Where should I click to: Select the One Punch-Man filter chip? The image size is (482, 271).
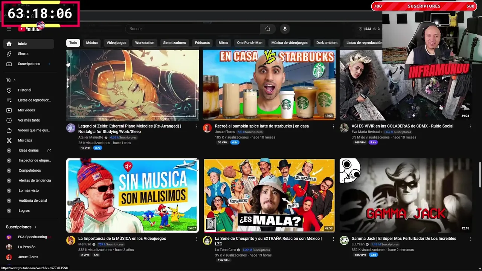[250, 43]
